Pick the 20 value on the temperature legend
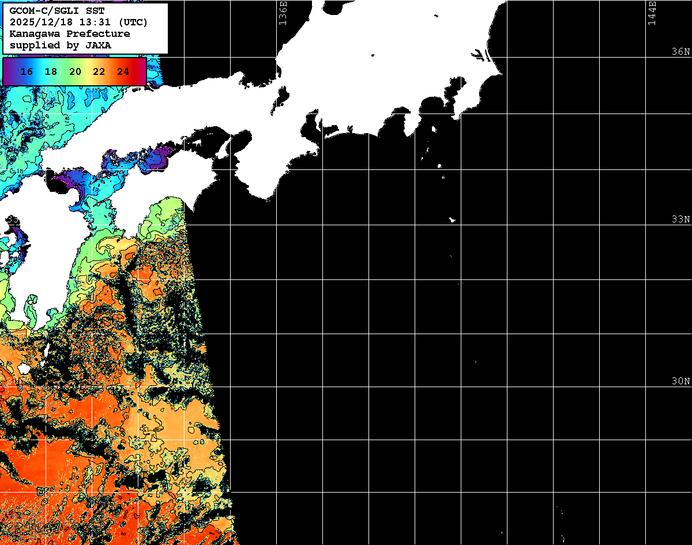The height and width of the screenshot is (545, 692). [75, 72]
